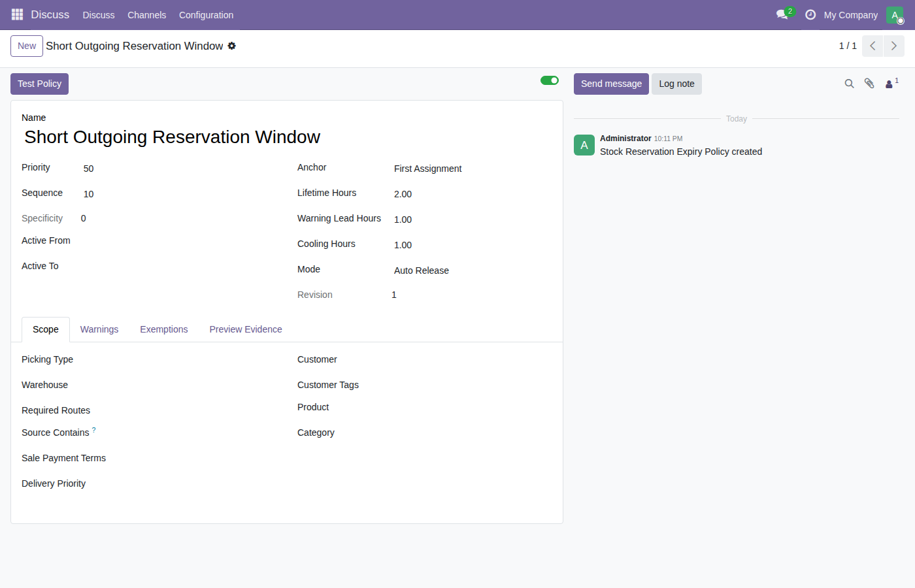Edit the Sequence value 10
Screen dimensions: 915x588
pyautogui.click(x=178, y=194)
